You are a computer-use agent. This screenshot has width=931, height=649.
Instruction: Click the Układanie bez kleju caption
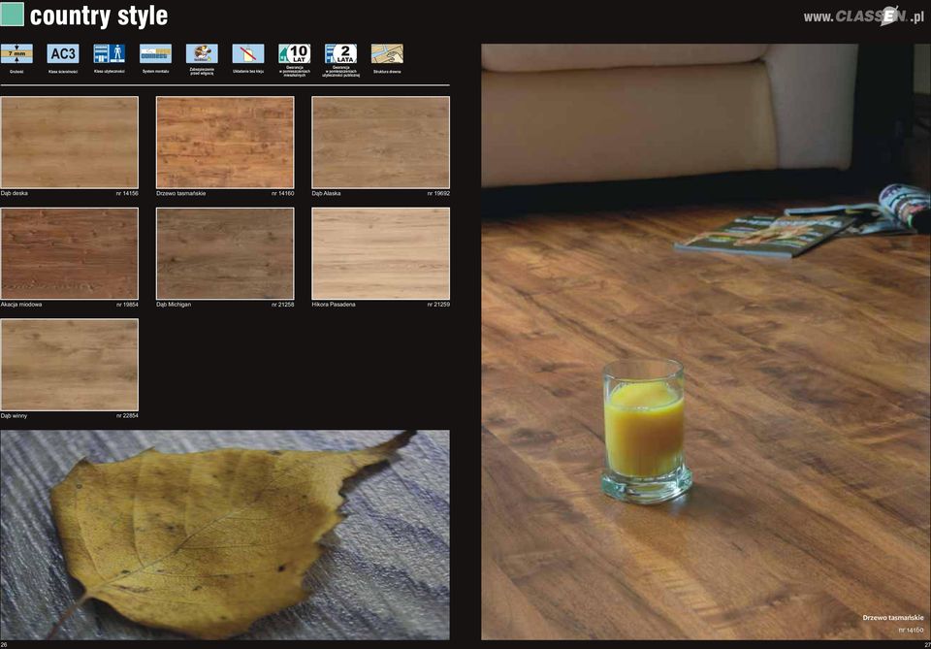tap(248, 71)
